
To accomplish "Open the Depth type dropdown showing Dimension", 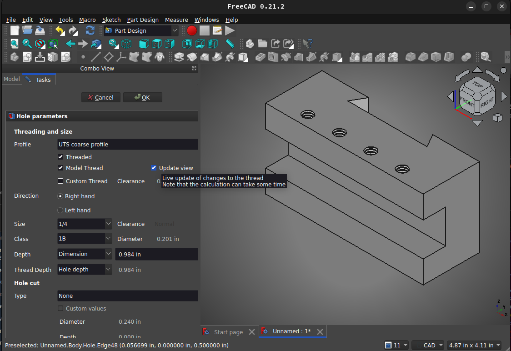I will pos(85,254).
